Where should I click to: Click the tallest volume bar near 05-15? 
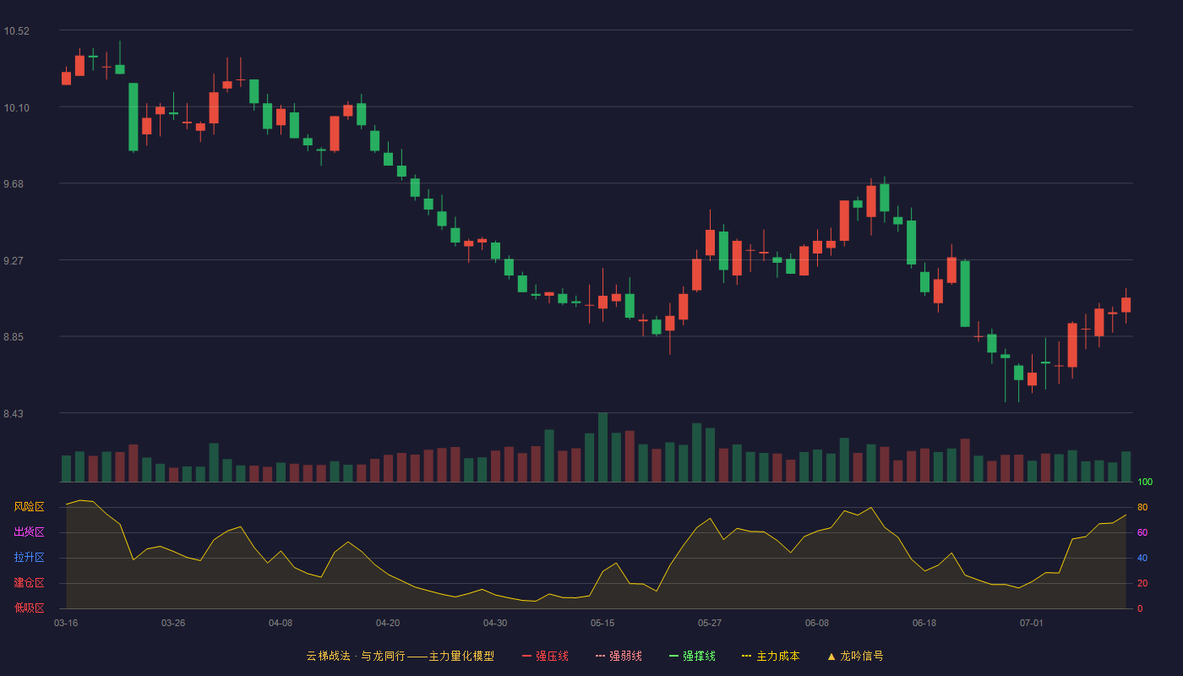(602, 447)
